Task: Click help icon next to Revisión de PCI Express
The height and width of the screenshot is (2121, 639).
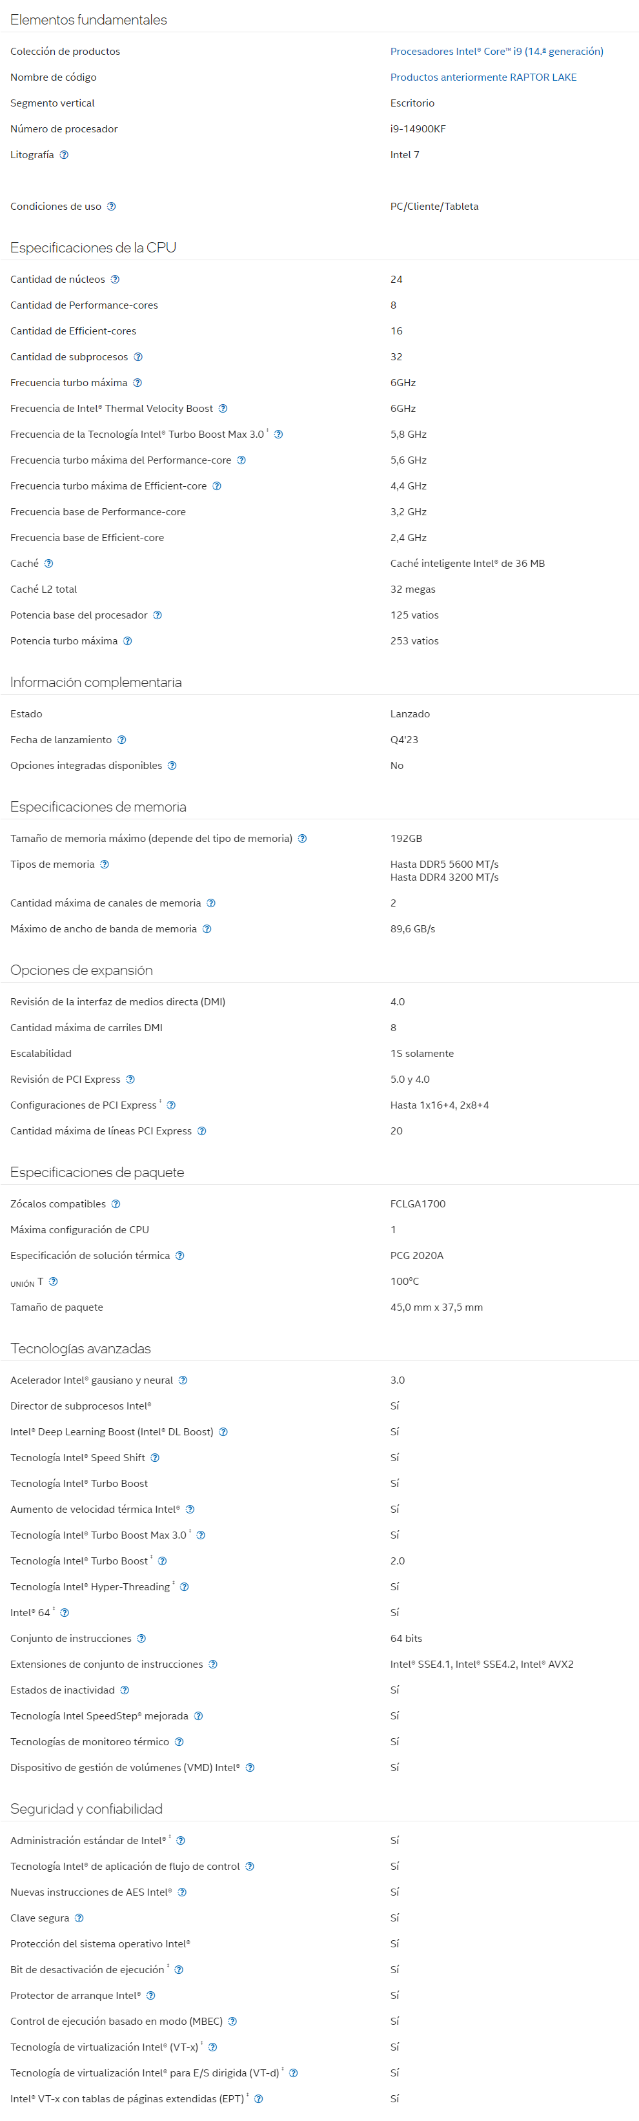Action: 130,1080
